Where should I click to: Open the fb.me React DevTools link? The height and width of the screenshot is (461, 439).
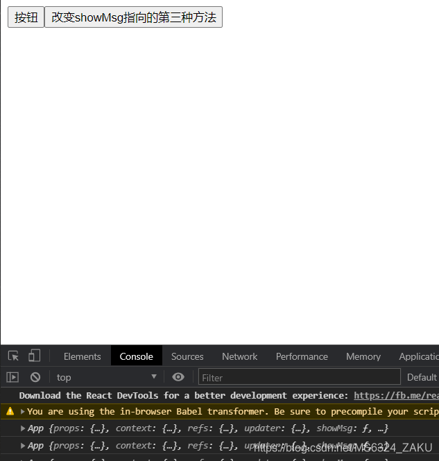pyautogui.click(x=396, y=395)
